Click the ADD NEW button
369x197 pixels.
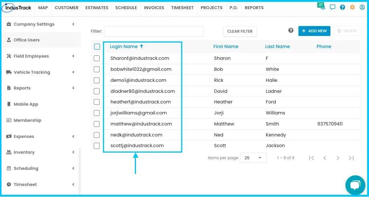click(314, 31)
